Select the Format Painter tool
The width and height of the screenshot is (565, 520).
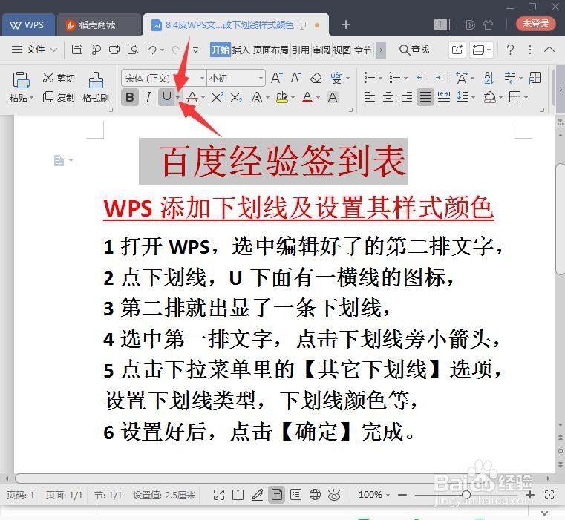coord(96,87)
